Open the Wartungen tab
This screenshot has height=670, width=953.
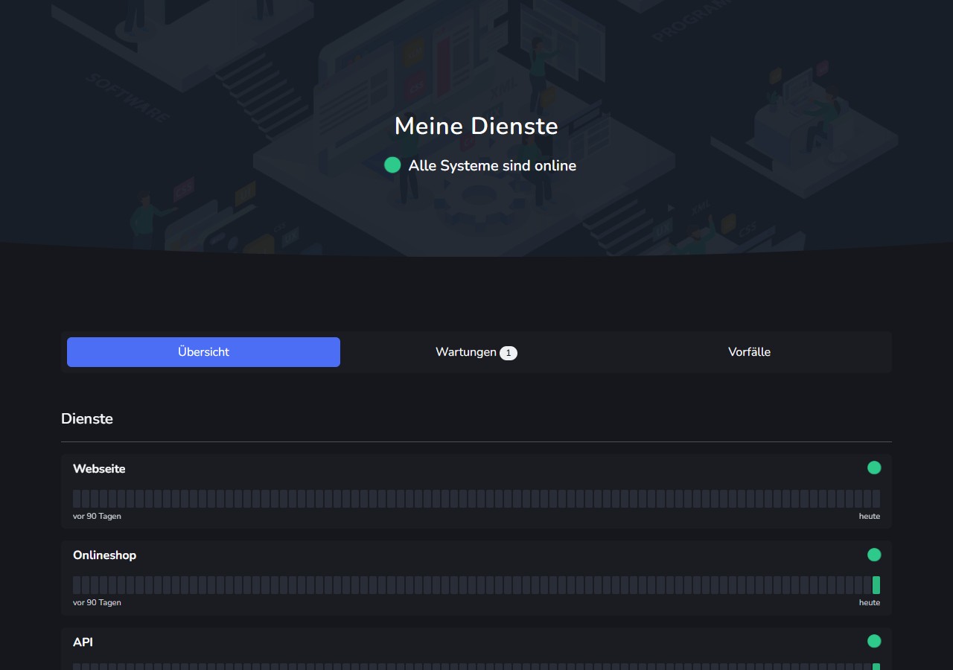click(476, 352)
